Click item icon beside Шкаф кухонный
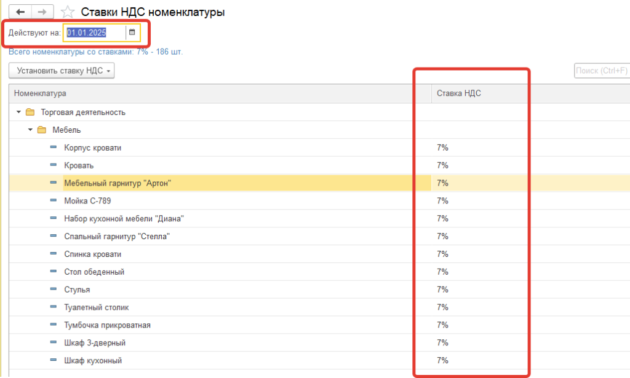Image resolution: width=630 pixels, height=378 pixels. pyautogui.click(x=54, y=360)
